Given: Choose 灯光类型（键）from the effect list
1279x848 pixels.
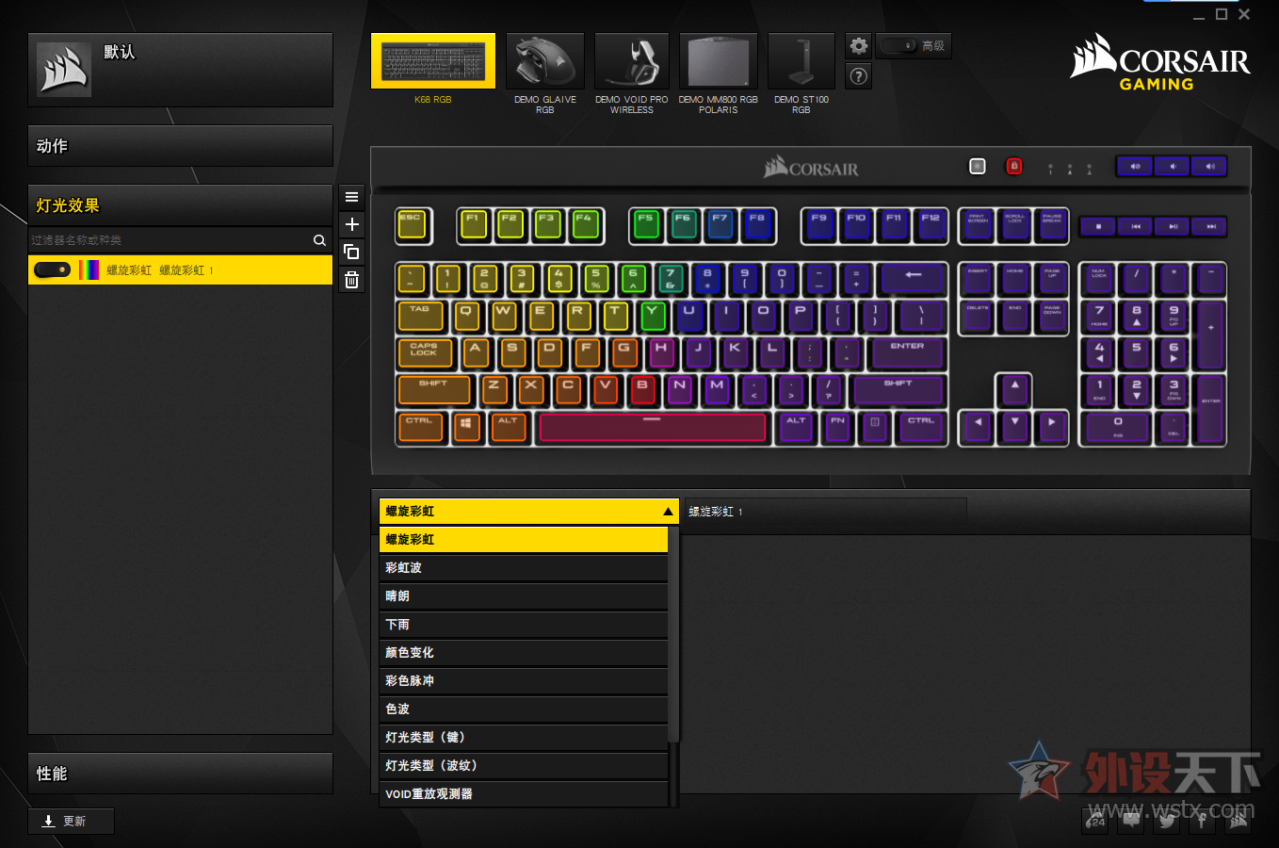Looking at the screenshot, I should click(524, 738).
